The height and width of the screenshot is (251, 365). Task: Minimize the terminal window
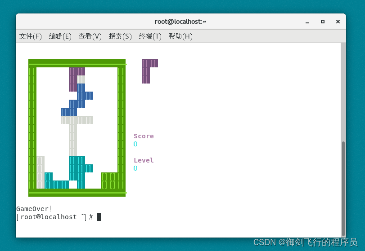(307, 22)
